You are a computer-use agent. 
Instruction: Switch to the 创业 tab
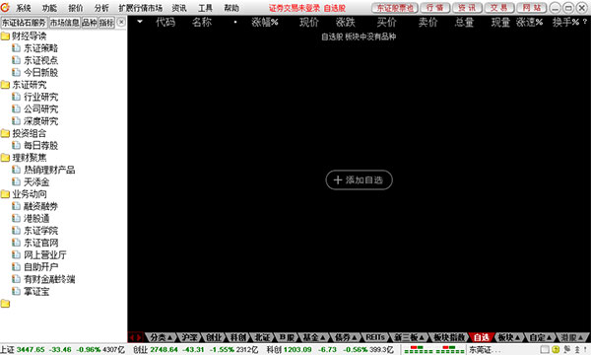click(x=214, y=337)
